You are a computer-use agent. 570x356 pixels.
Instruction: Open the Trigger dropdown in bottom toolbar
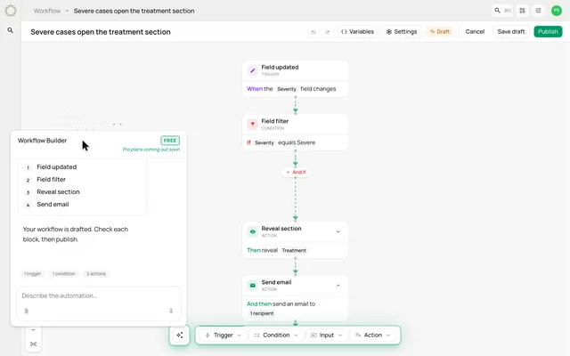tap(223, 335)
